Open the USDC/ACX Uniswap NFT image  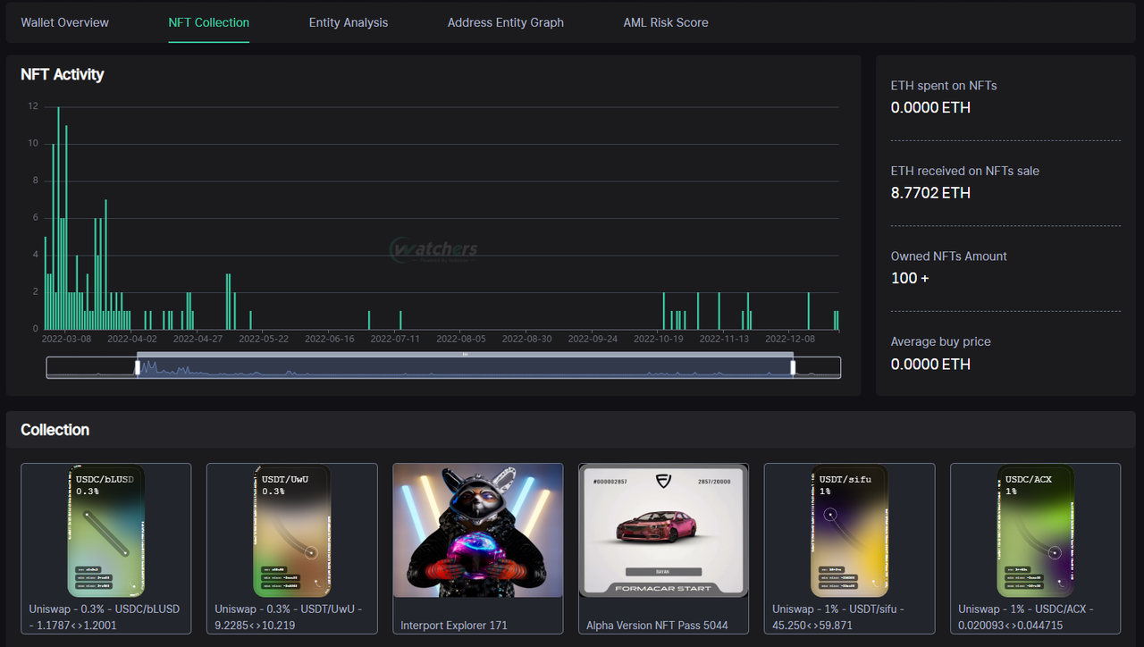coord(1035,531)
